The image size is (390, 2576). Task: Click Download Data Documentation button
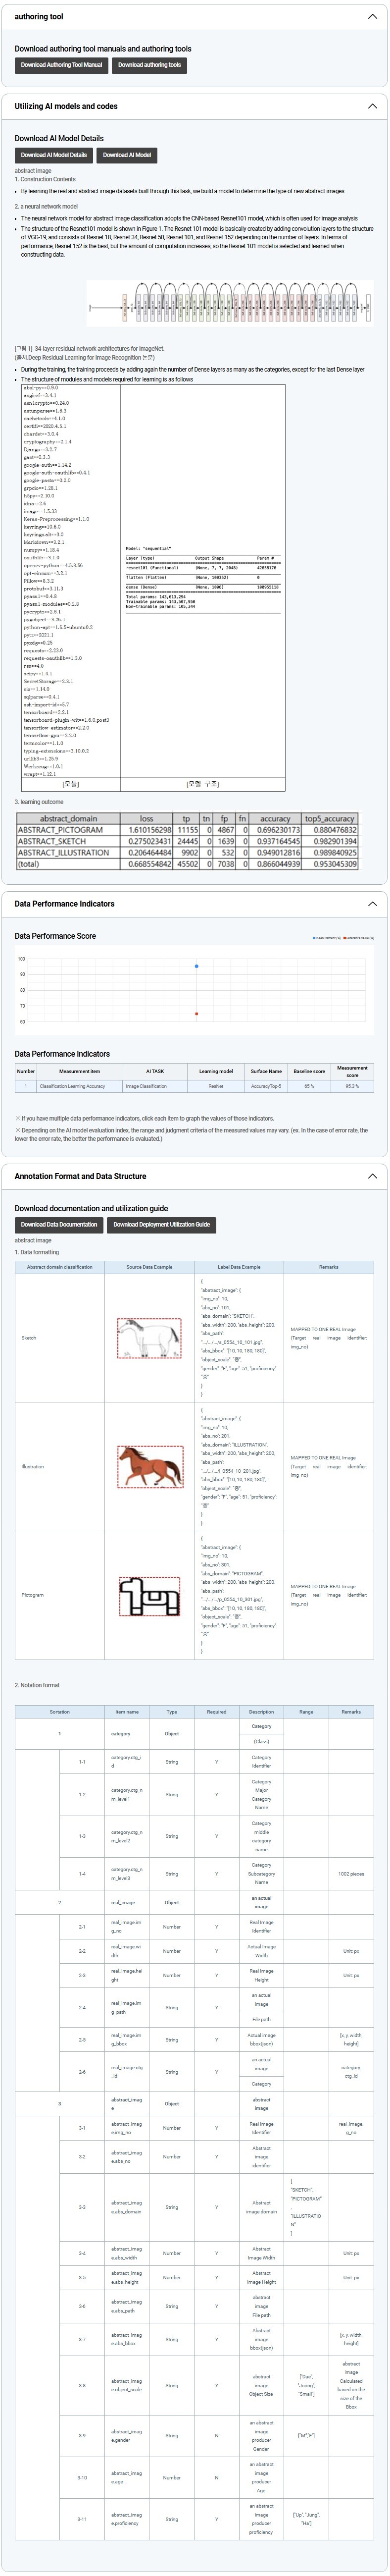59,1224
